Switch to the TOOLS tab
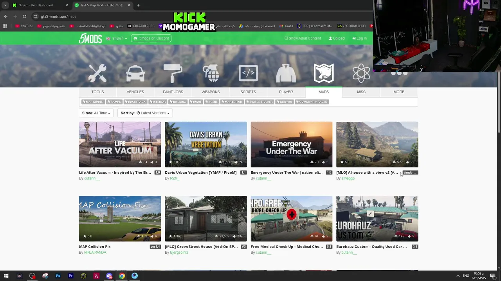Screen dimensions: 501x281 pyautogui.click(x=97, y=92)
